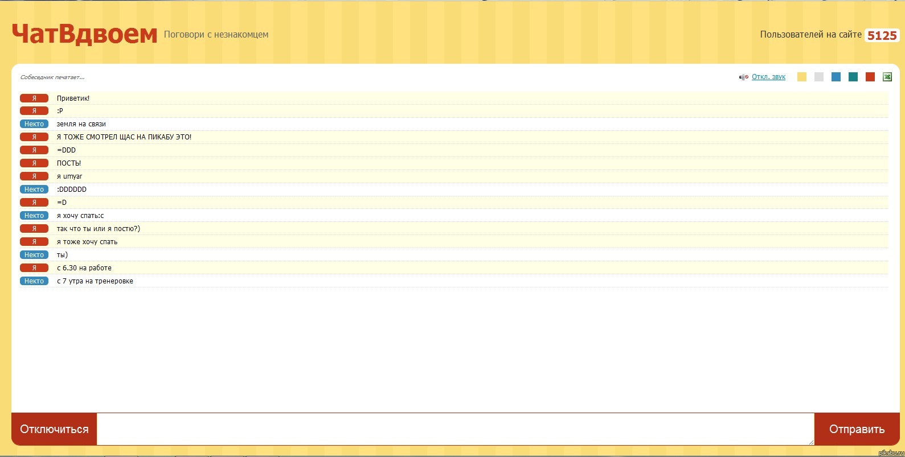Click the textarea resize handle
The height and width of the screenshot is (457, 905).
pyautogui.click(x=811, y=442)
